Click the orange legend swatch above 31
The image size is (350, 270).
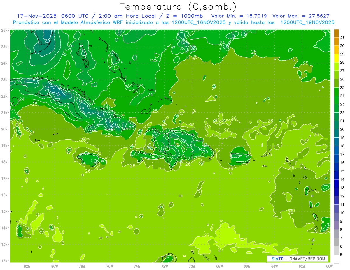point(336,33)
